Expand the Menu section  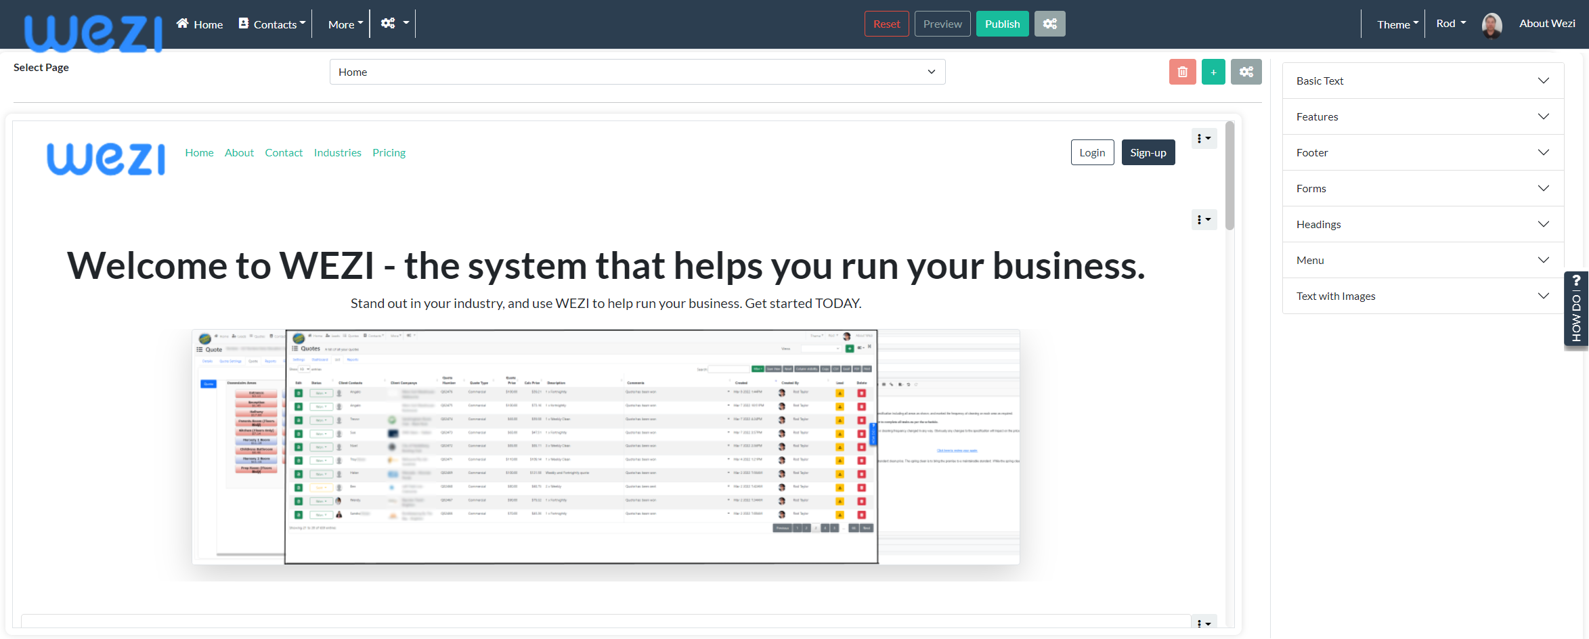pyautogui.click(x=1423, y=260)
